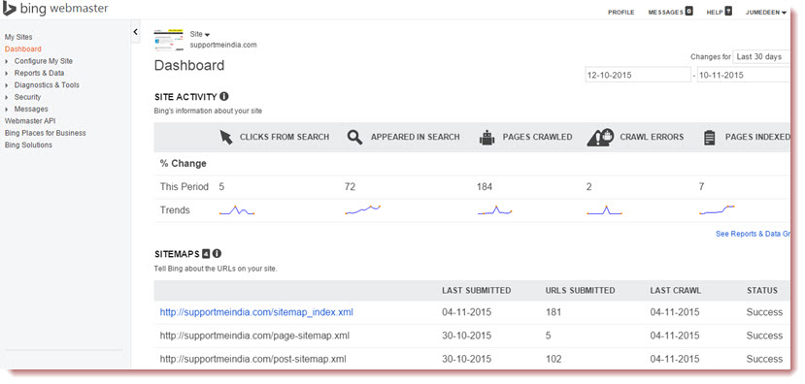805x384 pixels.
Task: Click URLS SUBMITTED column header
Action: 580,291
